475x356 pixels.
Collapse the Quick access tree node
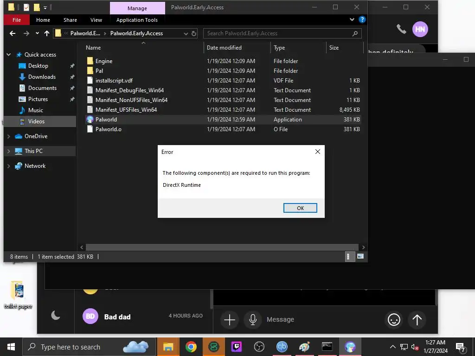[x=9, y=55]
